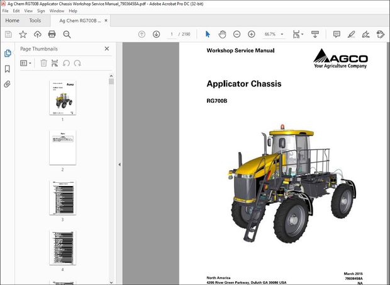Image resolution: width=390 pixels, height=285 pixels.
Task: Select the arrow Selection tool
Action: click(x=208, y=34)
